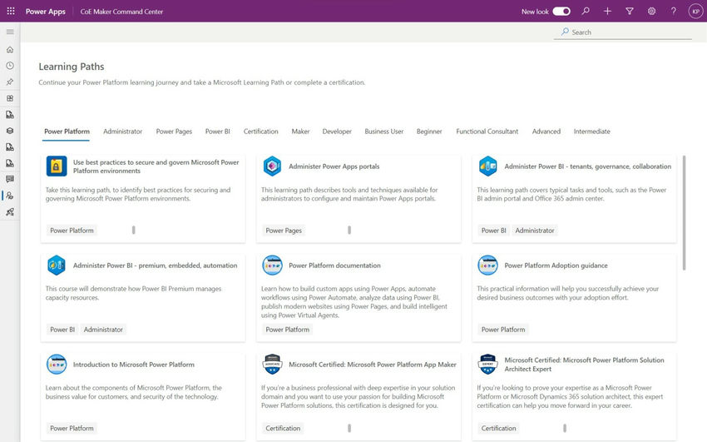Open the app launcher waffle menu

tap(10, 12)
